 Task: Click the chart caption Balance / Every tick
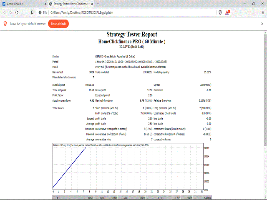[x=101, y=145]
